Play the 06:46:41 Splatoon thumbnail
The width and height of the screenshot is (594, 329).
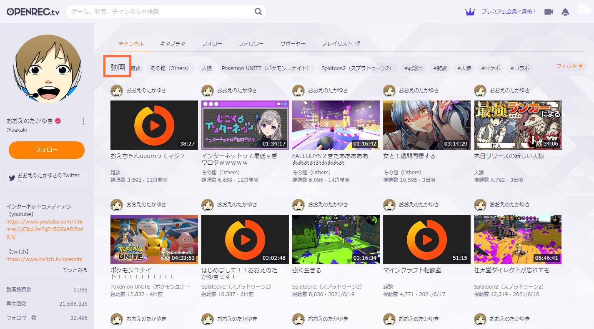pyautogui.click(x=518, y=239)
